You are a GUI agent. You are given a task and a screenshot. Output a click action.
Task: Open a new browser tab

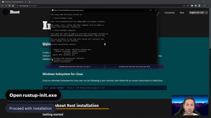[x=30, y=2]
